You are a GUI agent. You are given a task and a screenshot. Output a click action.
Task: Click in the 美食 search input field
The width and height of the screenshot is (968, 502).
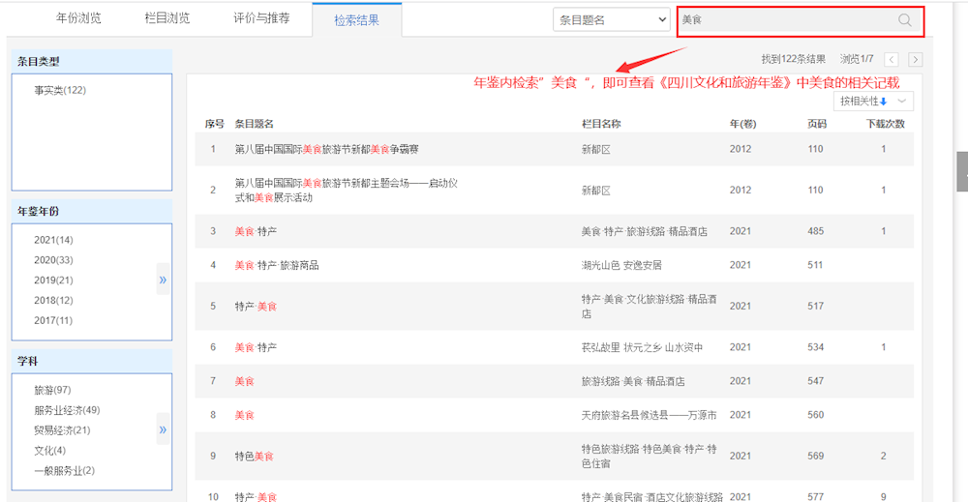click(784, 20)
